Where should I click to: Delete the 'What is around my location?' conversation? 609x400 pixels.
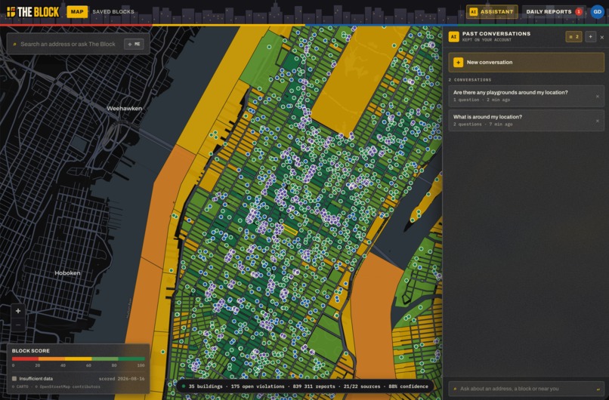click(598, 121)
